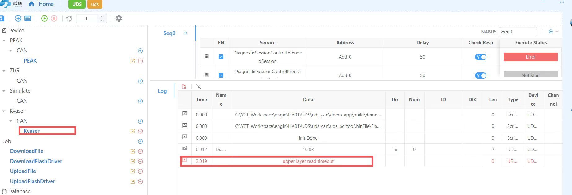The width and height of the screenshot is (572, 195).
Task: Collapse the Kvaser tree node
Action: [x=4, y=111]
